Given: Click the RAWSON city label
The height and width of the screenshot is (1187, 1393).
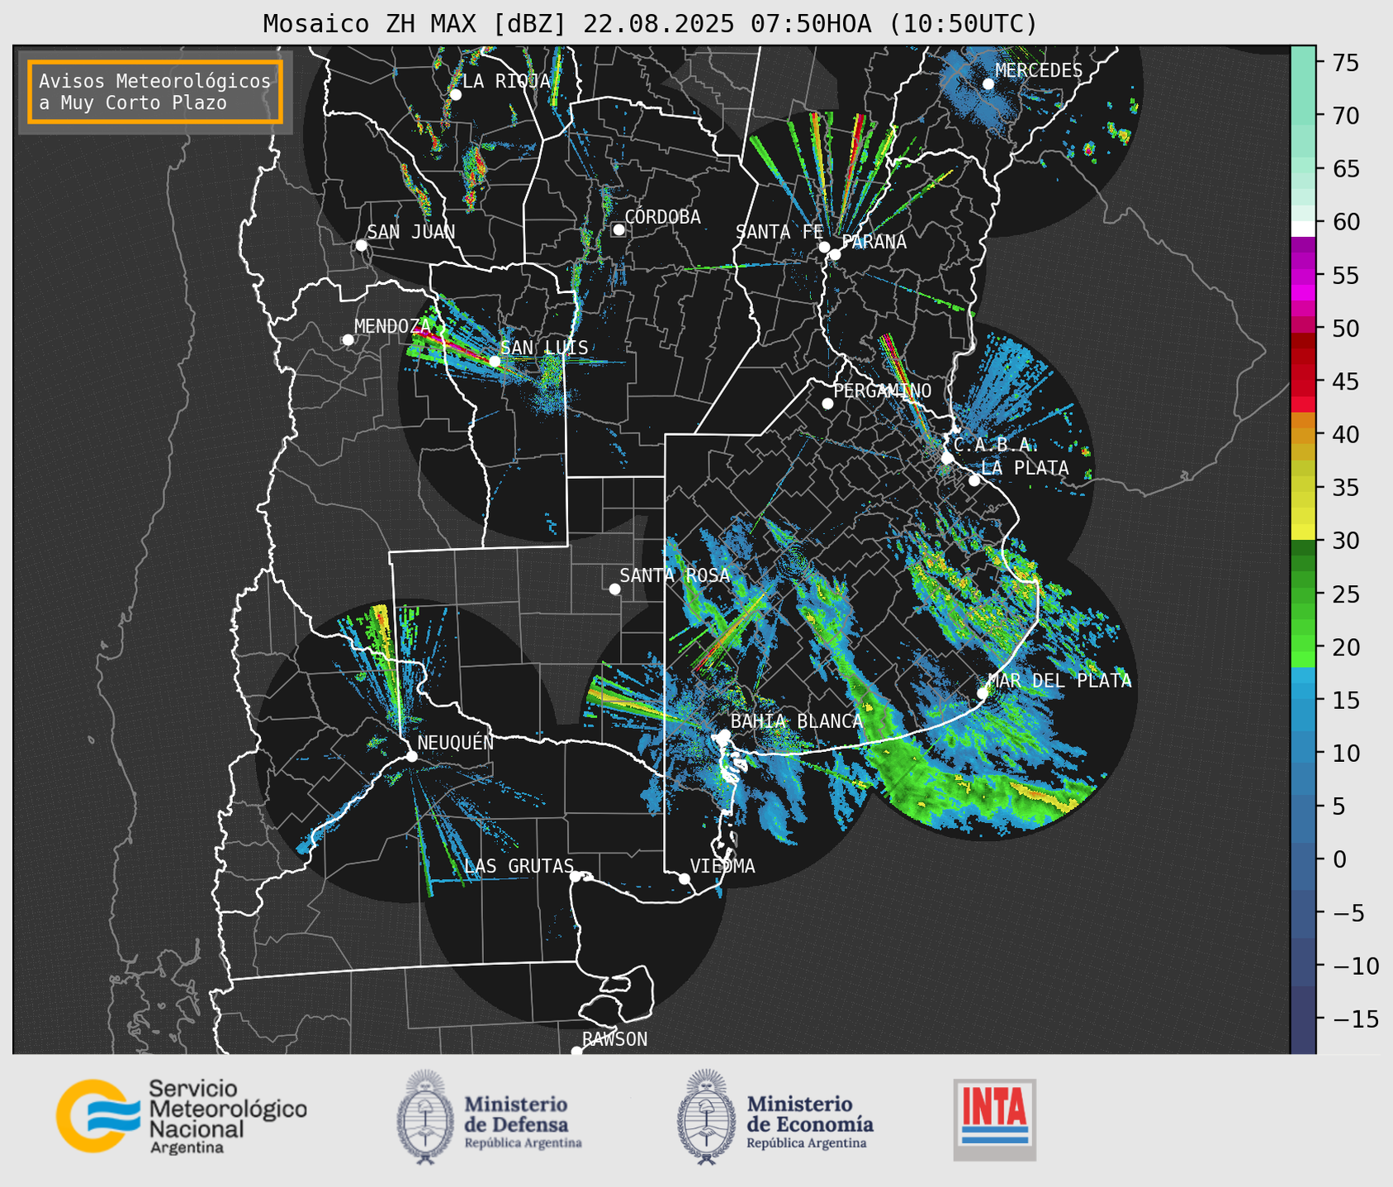Looking at the screenshot, I should (614, 1039).
